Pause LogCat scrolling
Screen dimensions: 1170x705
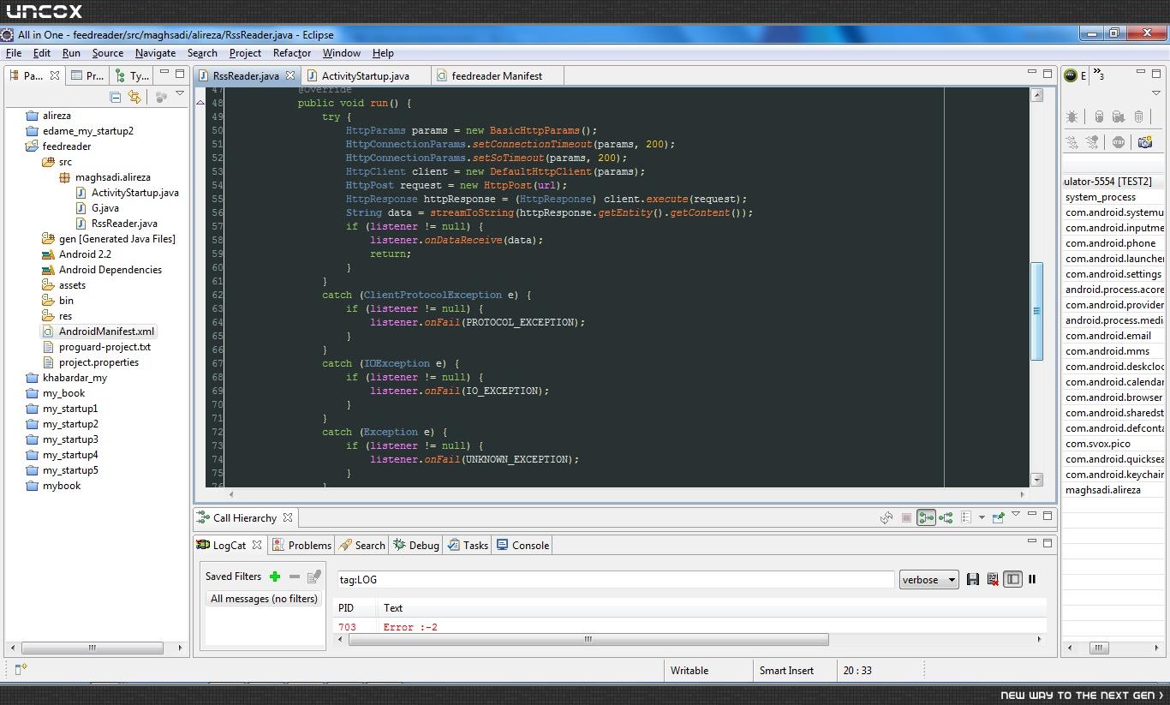point(1032,579)
